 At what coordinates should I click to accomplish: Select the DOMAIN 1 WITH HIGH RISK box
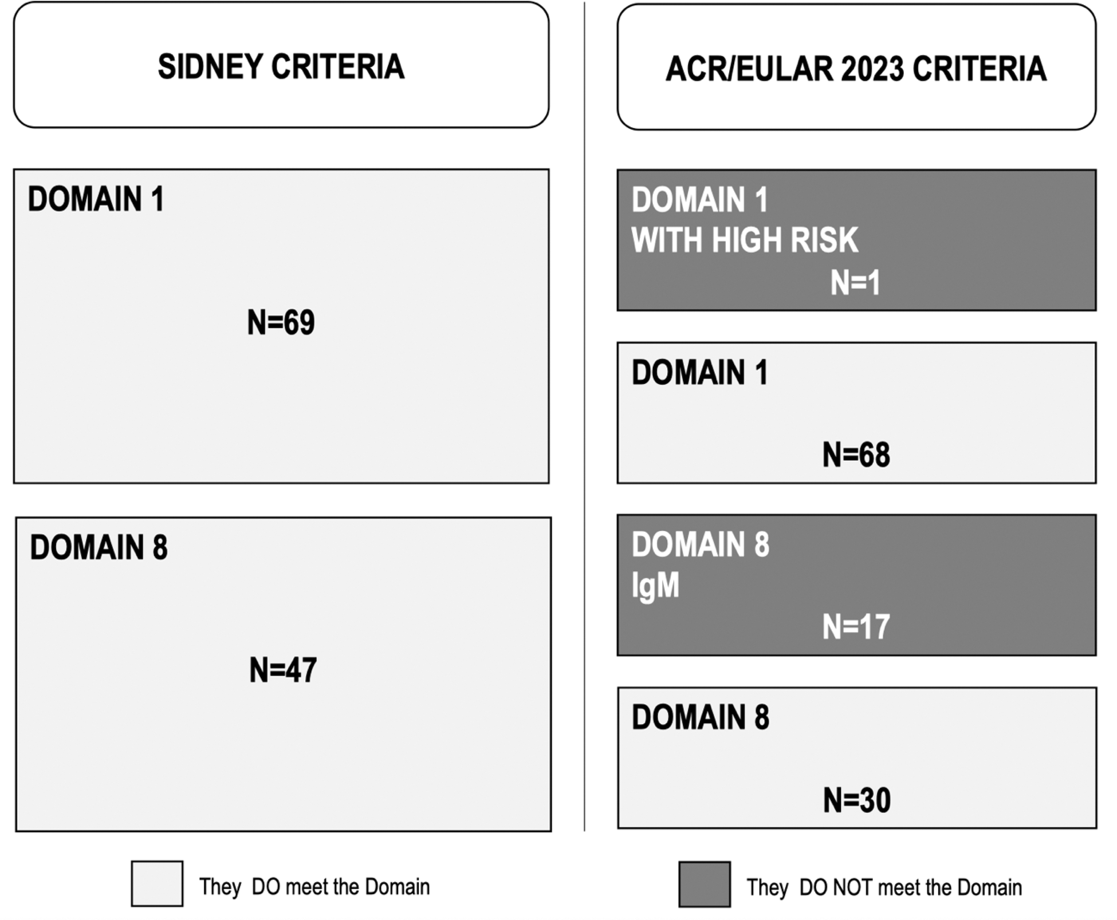tap(856, 240)
